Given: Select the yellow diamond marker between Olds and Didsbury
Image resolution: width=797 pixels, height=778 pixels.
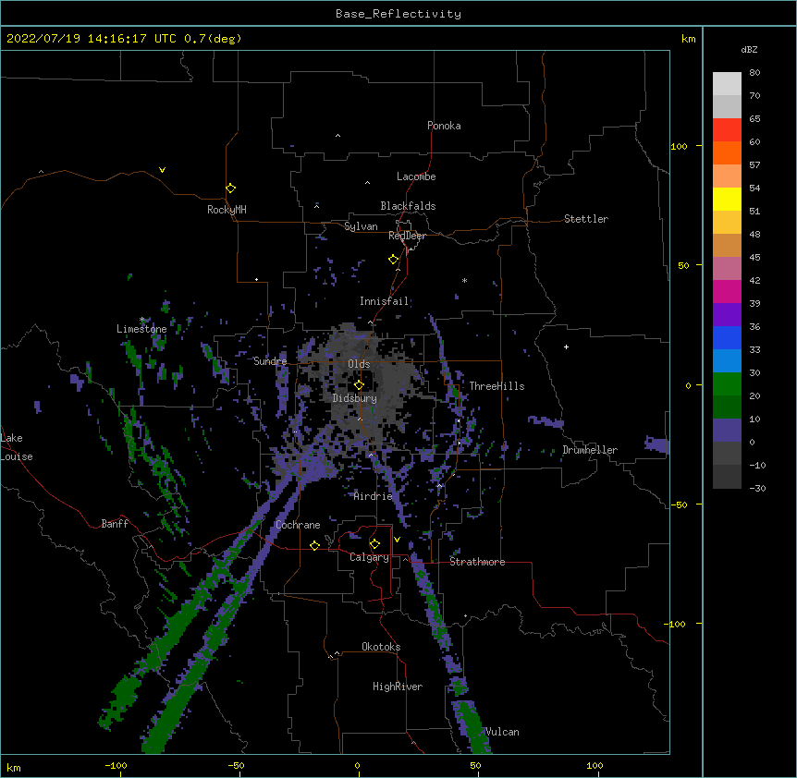Looking at the screenshot, I should [359, 385].
